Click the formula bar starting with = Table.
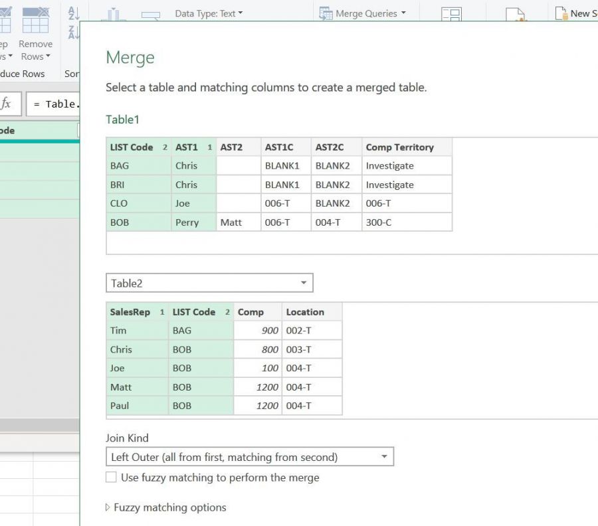The width and height of the screenshot is (598, 526). [53, 104]
